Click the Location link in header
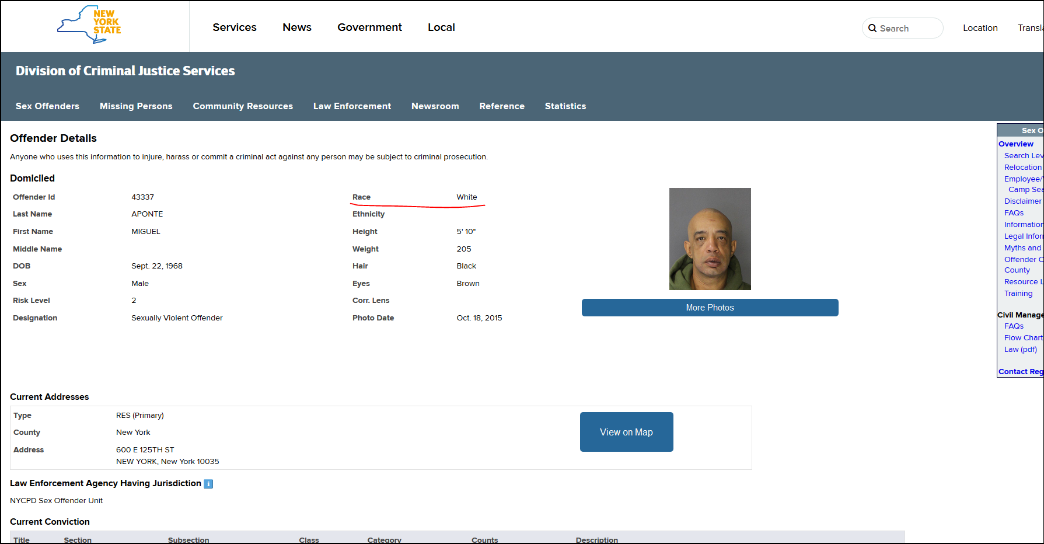Viewport: 1044px width, 544px height. (x=980, y=28)
